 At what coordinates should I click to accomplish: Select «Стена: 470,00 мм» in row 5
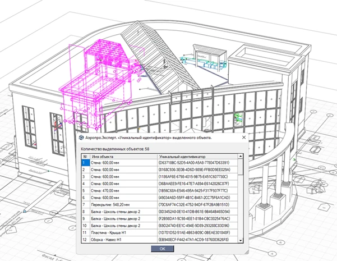(123, 191)
